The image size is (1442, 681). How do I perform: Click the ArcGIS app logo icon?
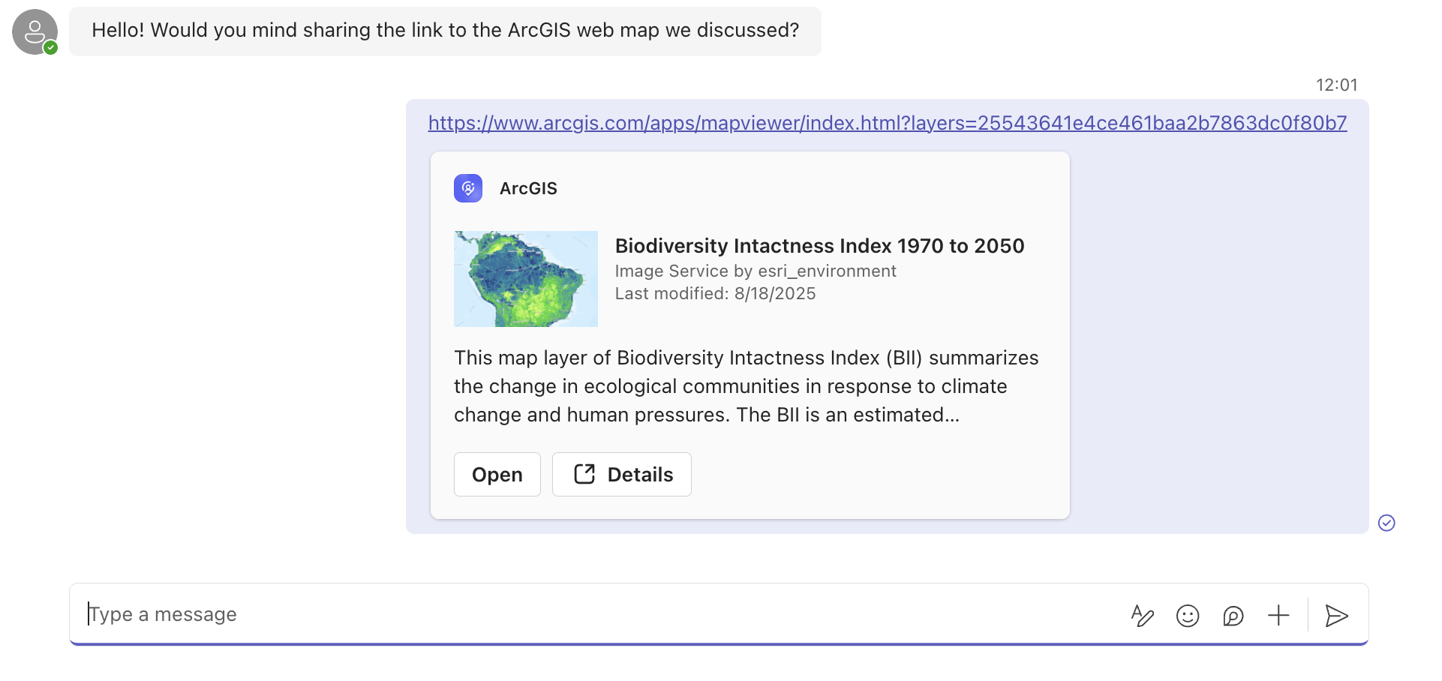click(x=468, y=188)
